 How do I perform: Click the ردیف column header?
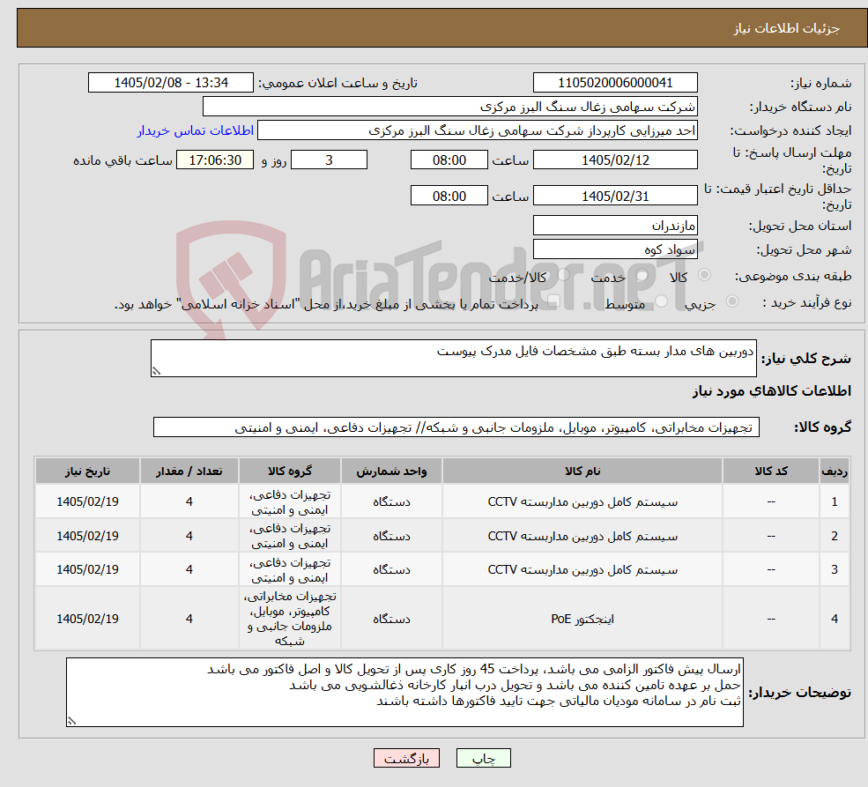pos(835,471)
